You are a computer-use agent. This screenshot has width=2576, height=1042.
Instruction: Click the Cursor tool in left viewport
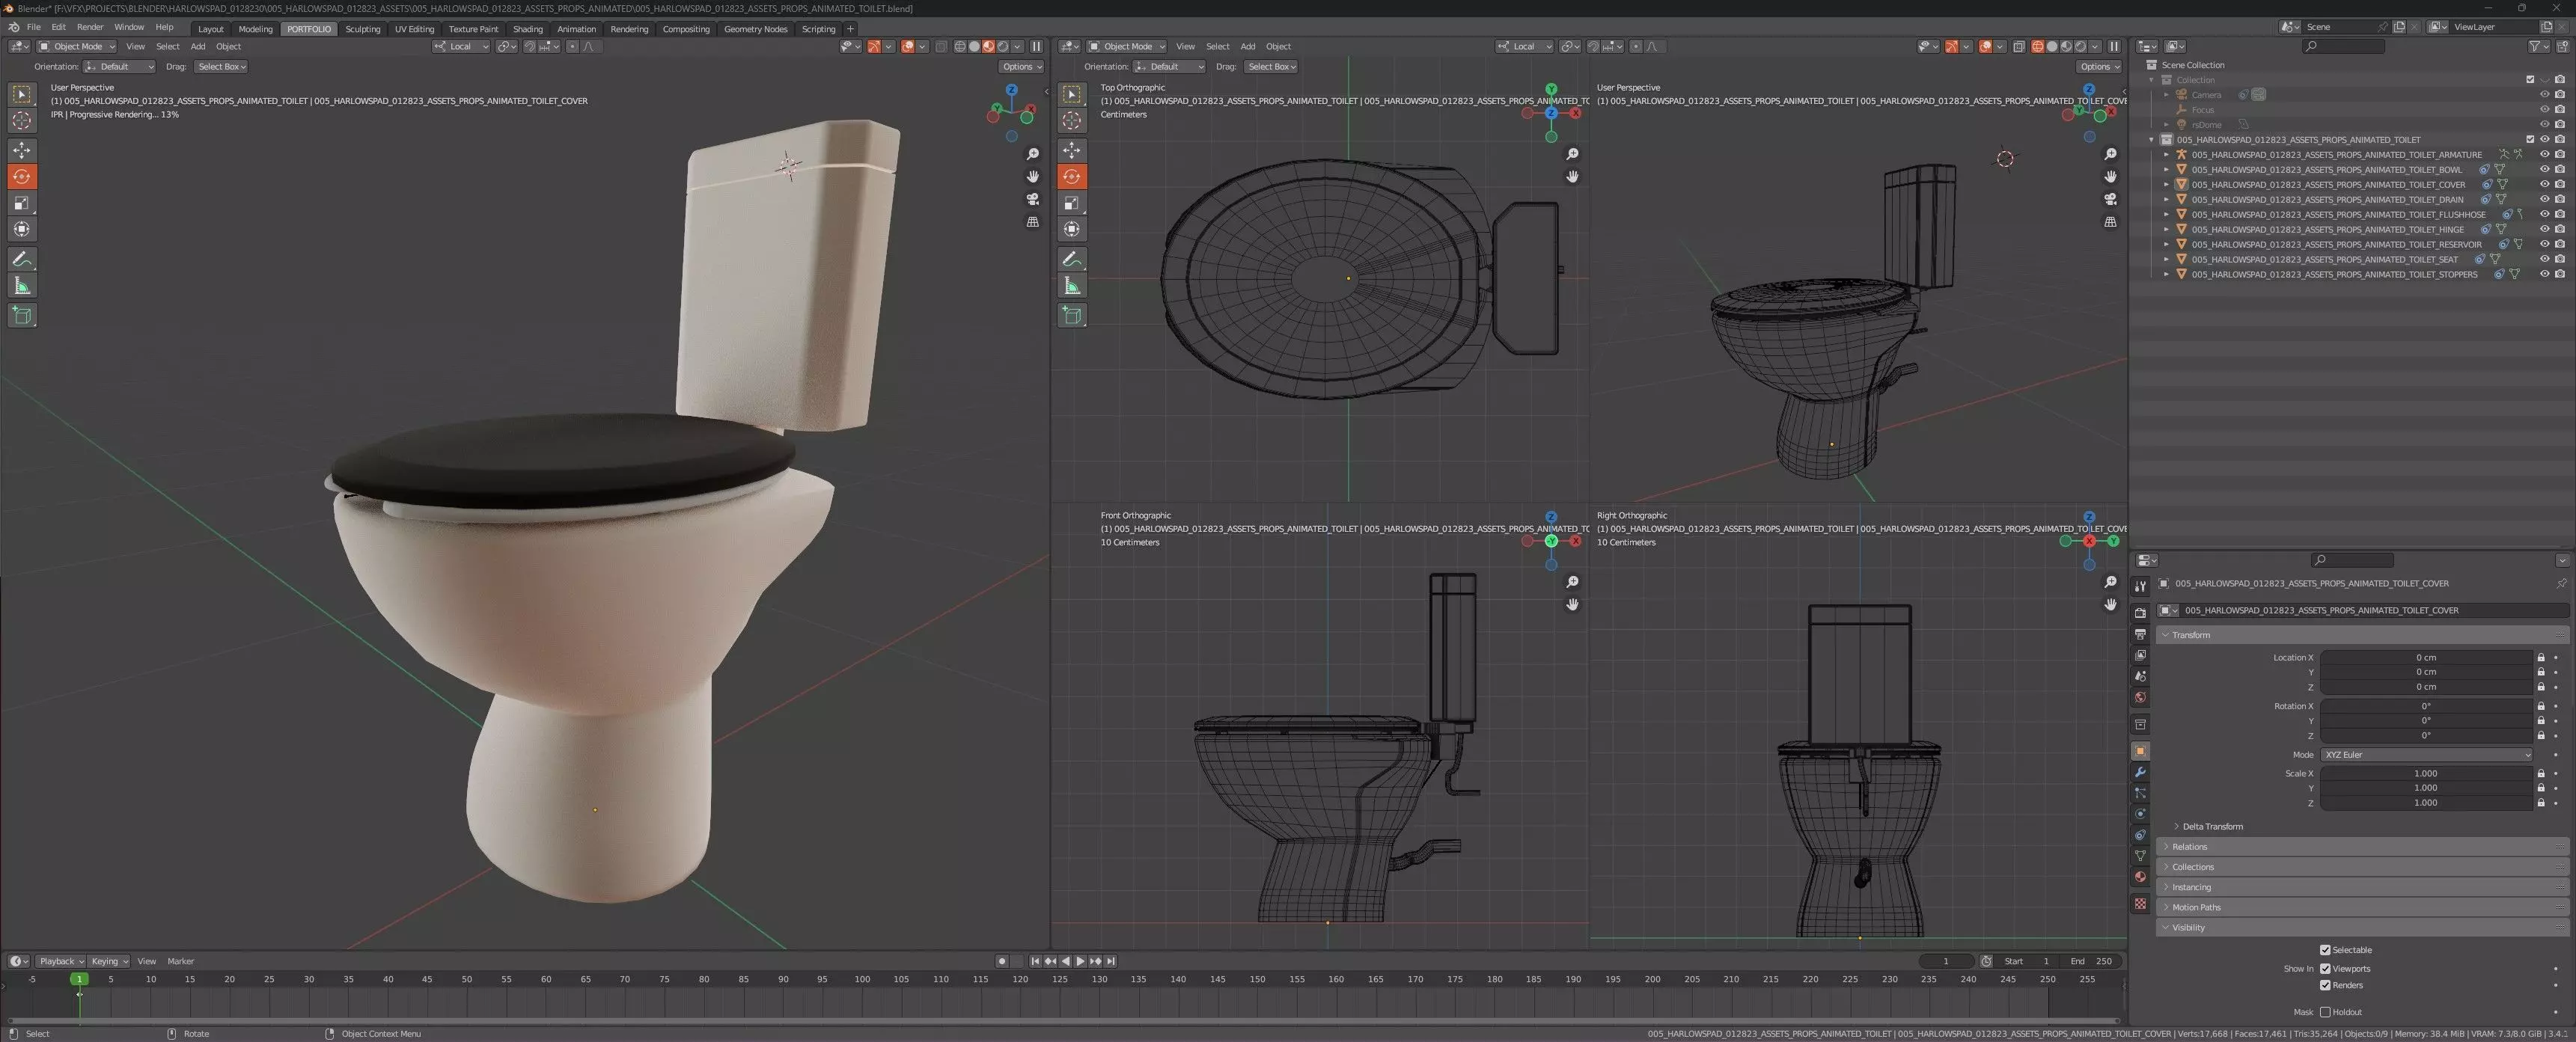(21, 121)
